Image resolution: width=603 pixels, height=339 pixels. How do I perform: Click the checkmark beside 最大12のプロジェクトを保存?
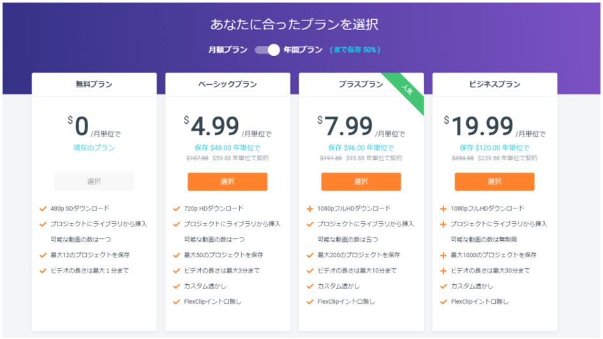(43, 256)
